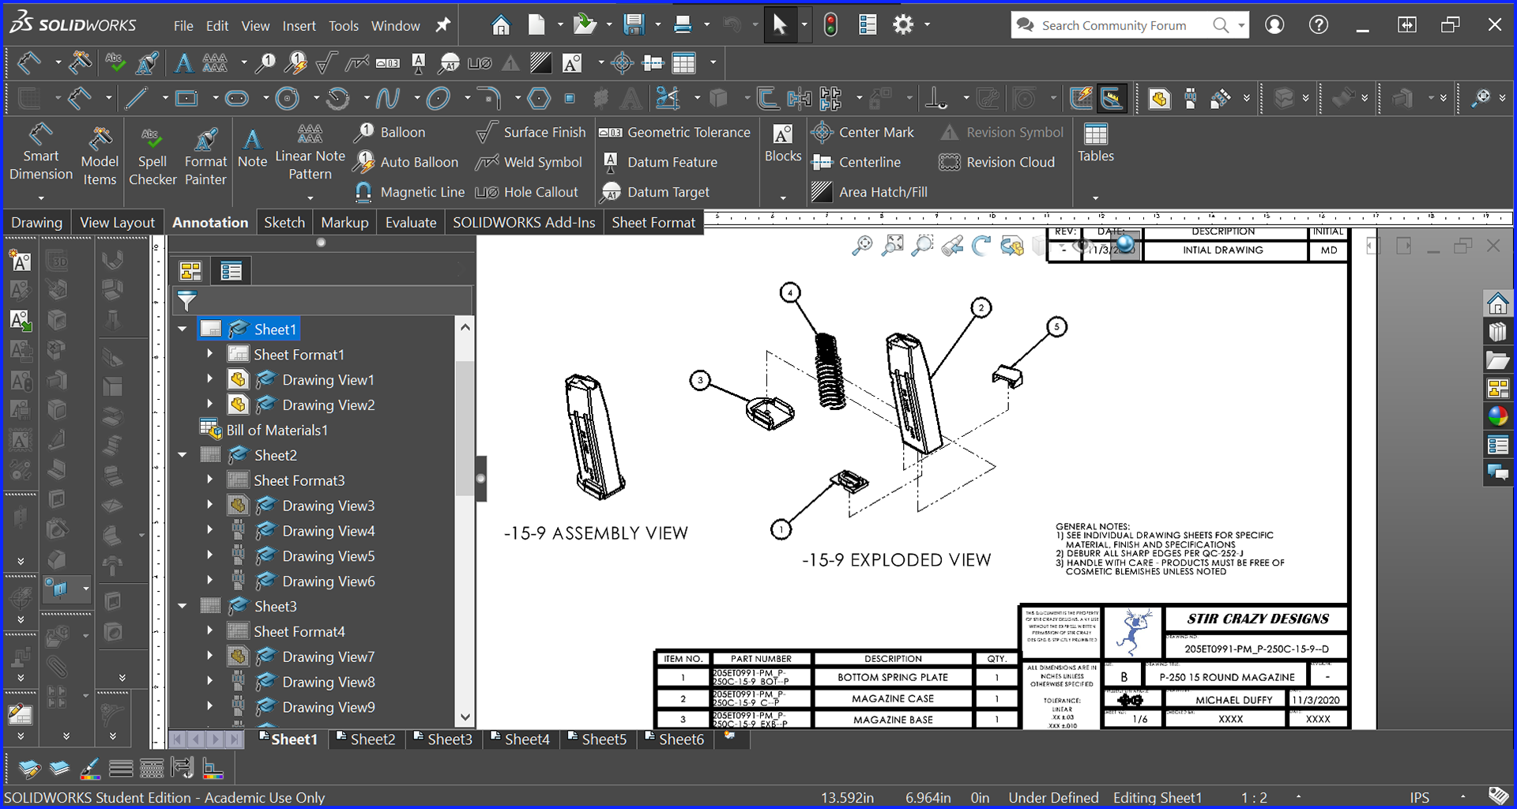1517x809 pixels.
Task: Switch to Sheet6 bottom tab
Action: [x=674, y=739]
